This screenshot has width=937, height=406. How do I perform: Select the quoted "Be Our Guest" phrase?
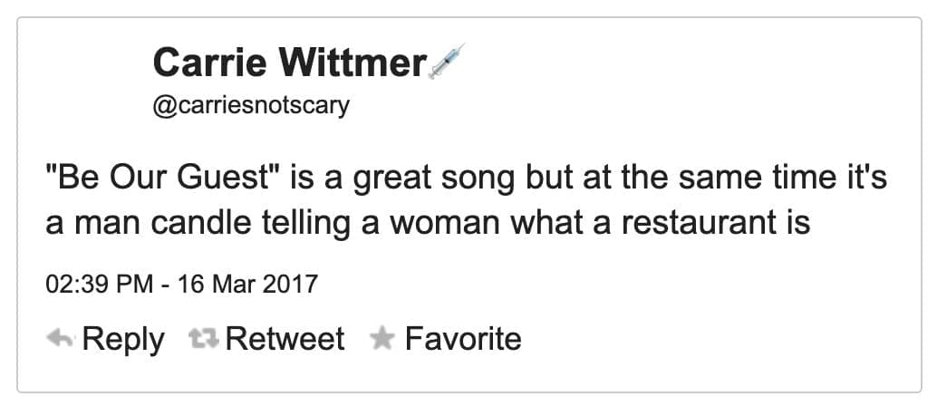[170, 177]
